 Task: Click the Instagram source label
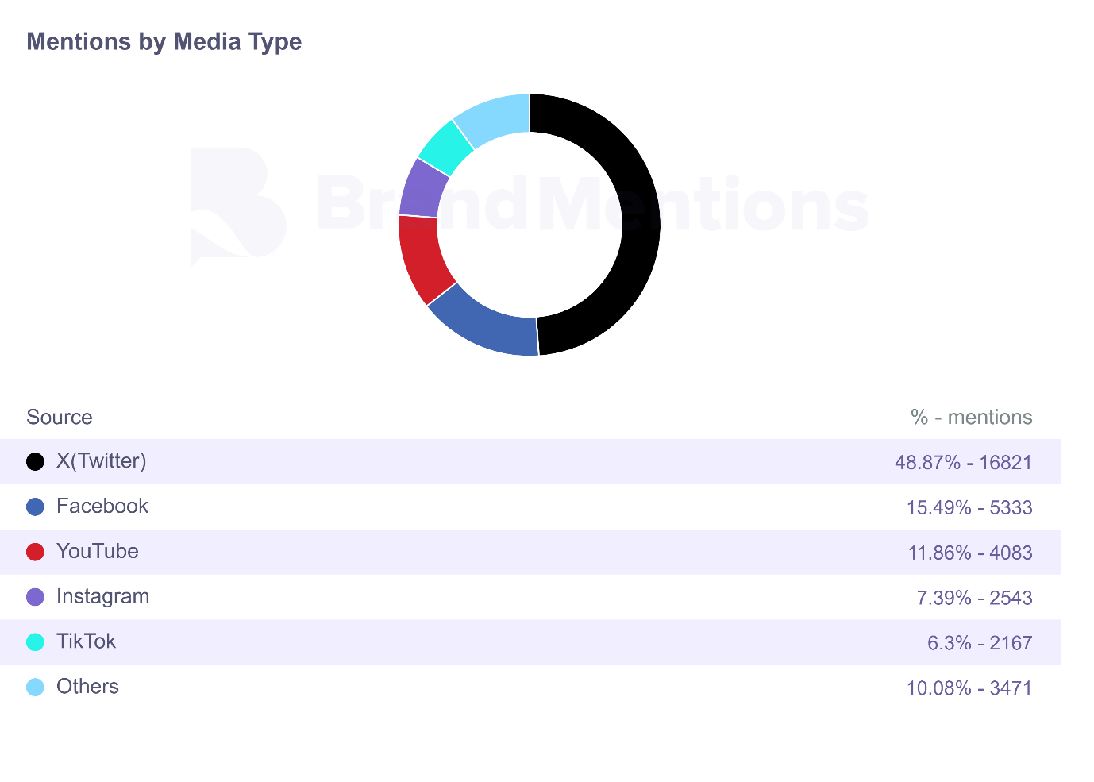(102, 597)
